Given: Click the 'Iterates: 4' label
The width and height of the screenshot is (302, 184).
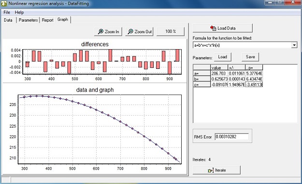Looking at the screenshot, I should click(x=201, y=159).
